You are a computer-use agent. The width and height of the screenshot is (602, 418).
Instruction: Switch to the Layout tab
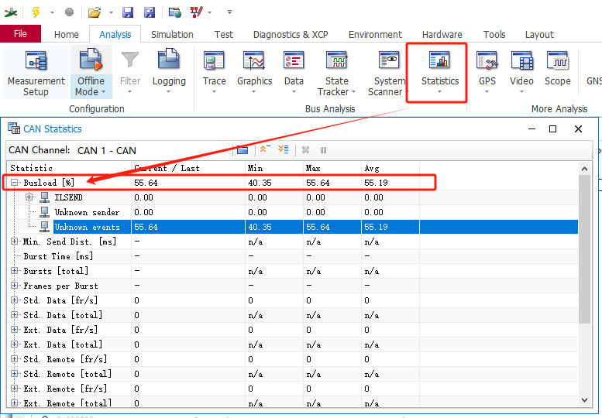coord(539,35)
